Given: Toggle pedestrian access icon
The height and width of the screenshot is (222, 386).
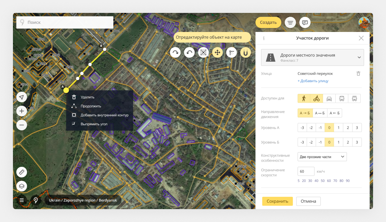Looking at the screenshot, I should [x=304, y=98].
